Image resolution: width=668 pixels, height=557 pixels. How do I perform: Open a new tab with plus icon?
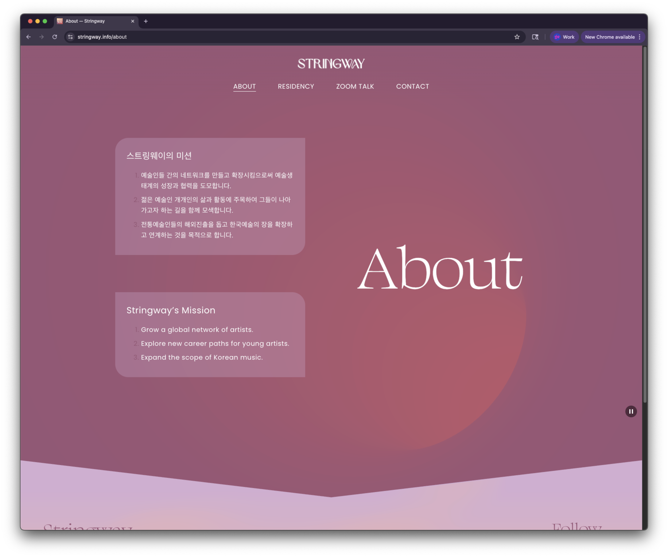click(x=146, y=21)
